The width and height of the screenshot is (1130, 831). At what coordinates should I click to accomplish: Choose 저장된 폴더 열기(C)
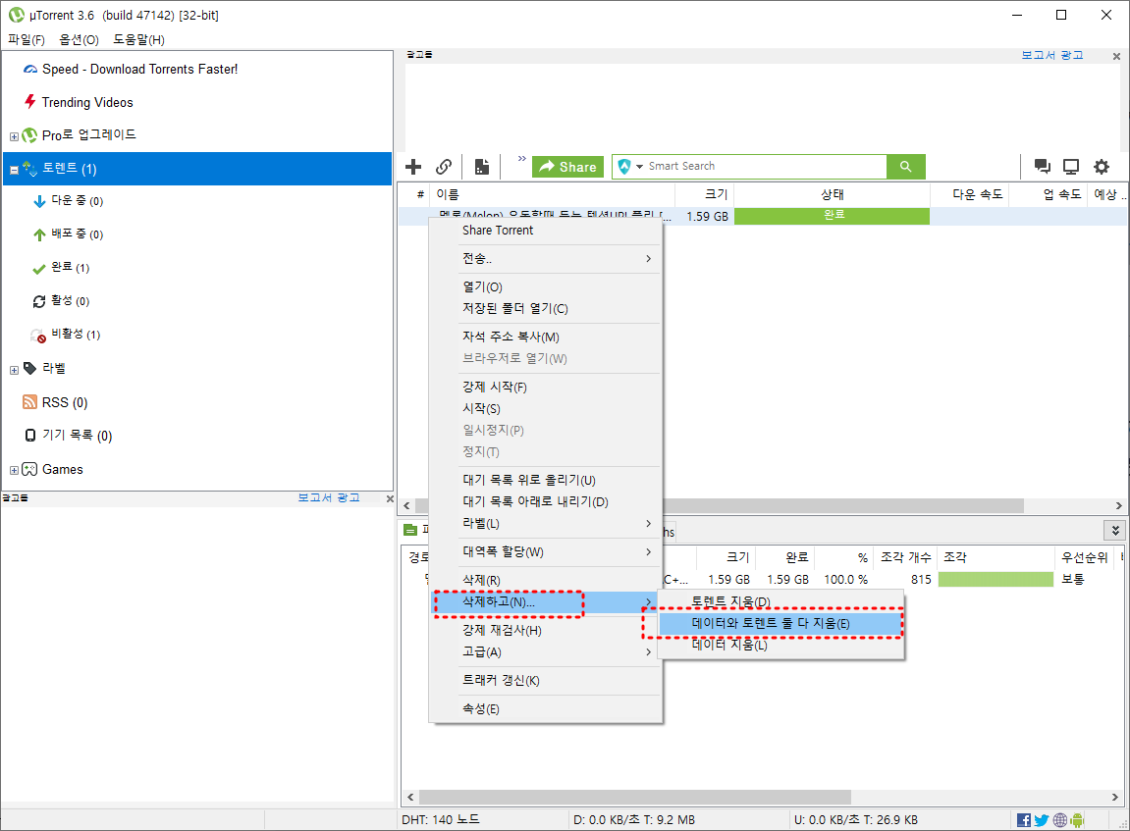[x=546, y=308]
